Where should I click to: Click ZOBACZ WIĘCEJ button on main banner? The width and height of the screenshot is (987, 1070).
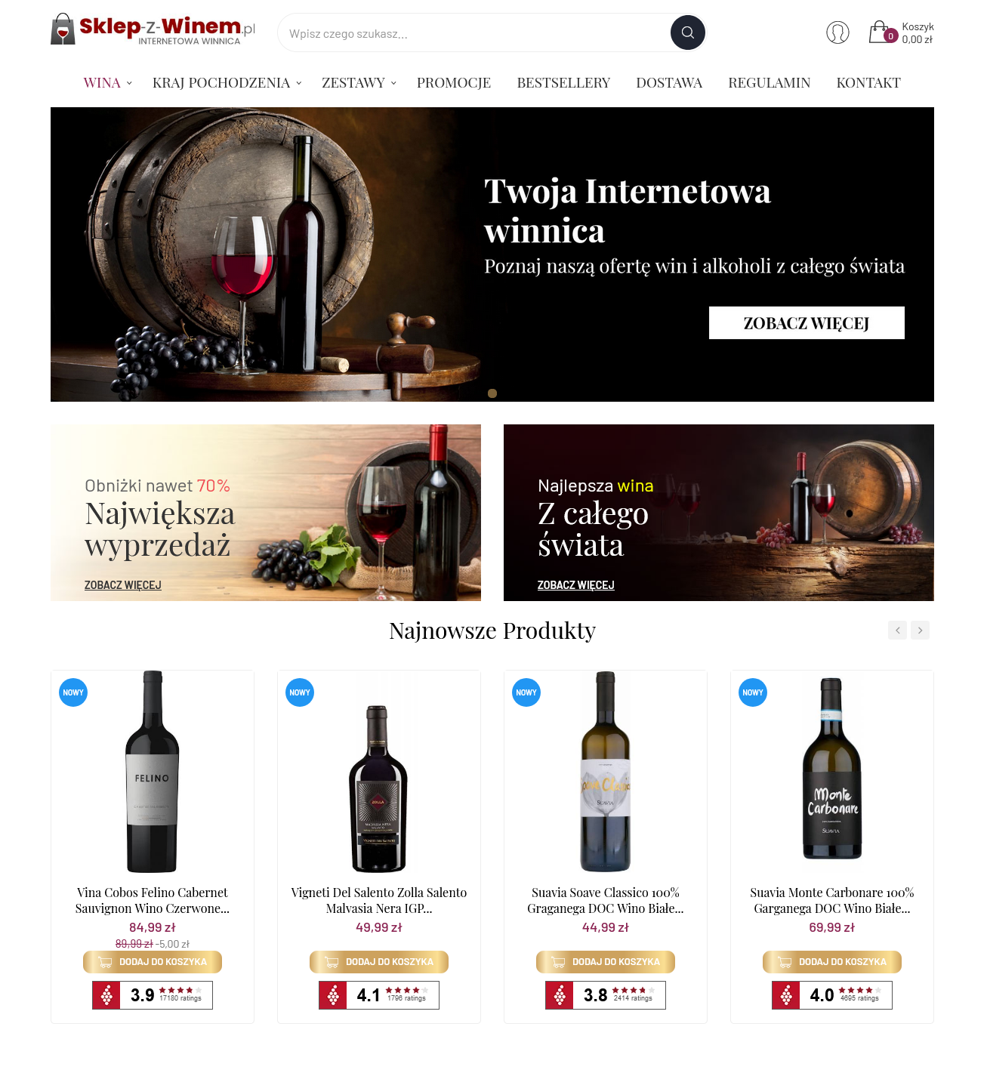point(807,323)
